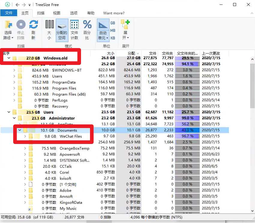This screenshot has width=255, height=223.
Task: Expand the 453.9 MB Users folder
Action: [x=14, y=76]
